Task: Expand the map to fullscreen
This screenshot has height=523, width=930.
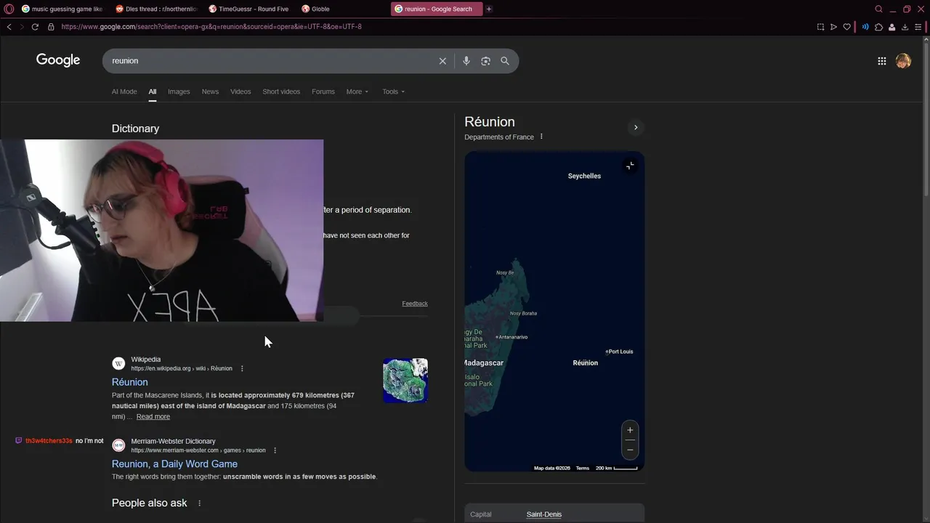Action: (x=630, y=166)
